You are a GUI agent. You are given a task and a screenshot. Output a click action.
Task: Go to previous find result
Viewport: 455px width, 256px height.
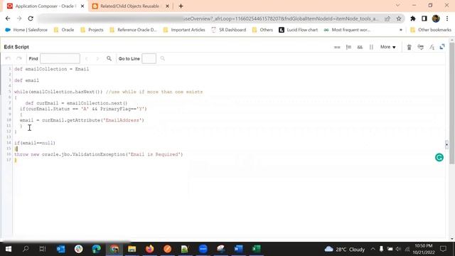87,58
